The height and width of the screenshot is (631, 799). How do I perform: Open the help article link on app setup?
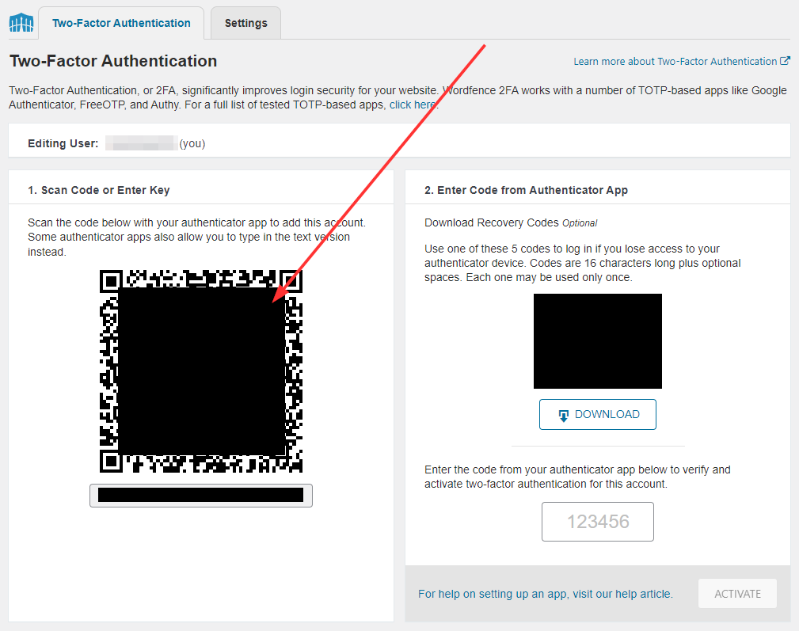tap(546, 594)
